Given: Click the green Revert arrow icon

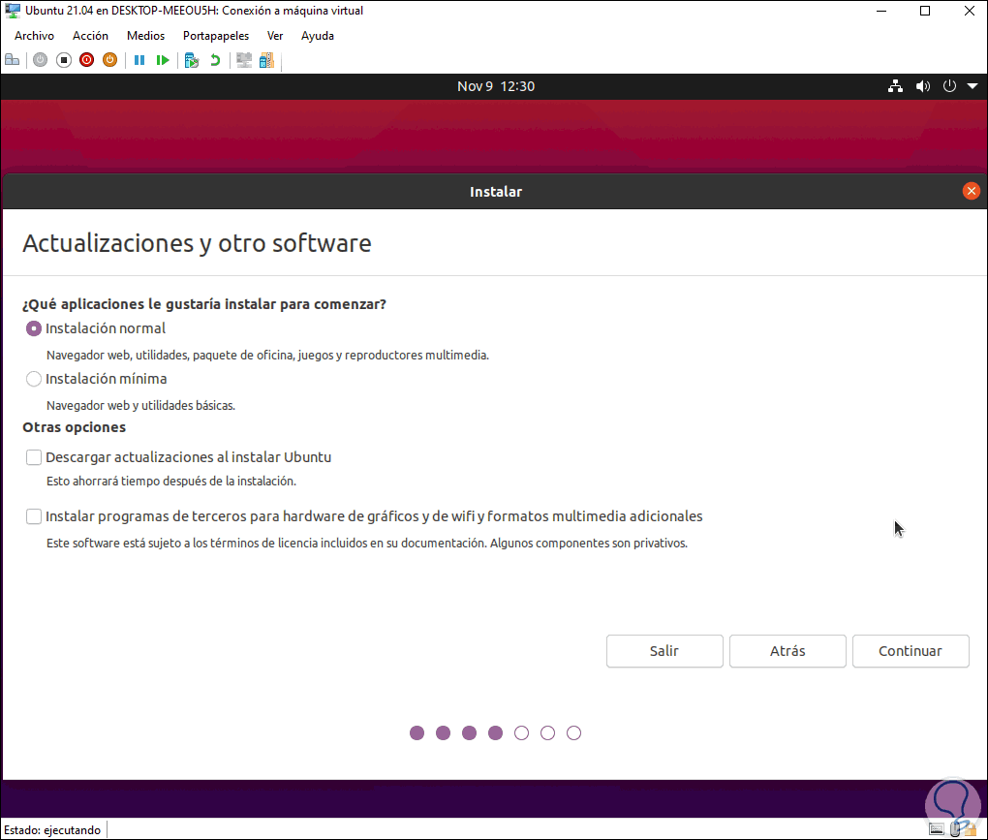Looking at the screenshot, I should tap(215, 60).
